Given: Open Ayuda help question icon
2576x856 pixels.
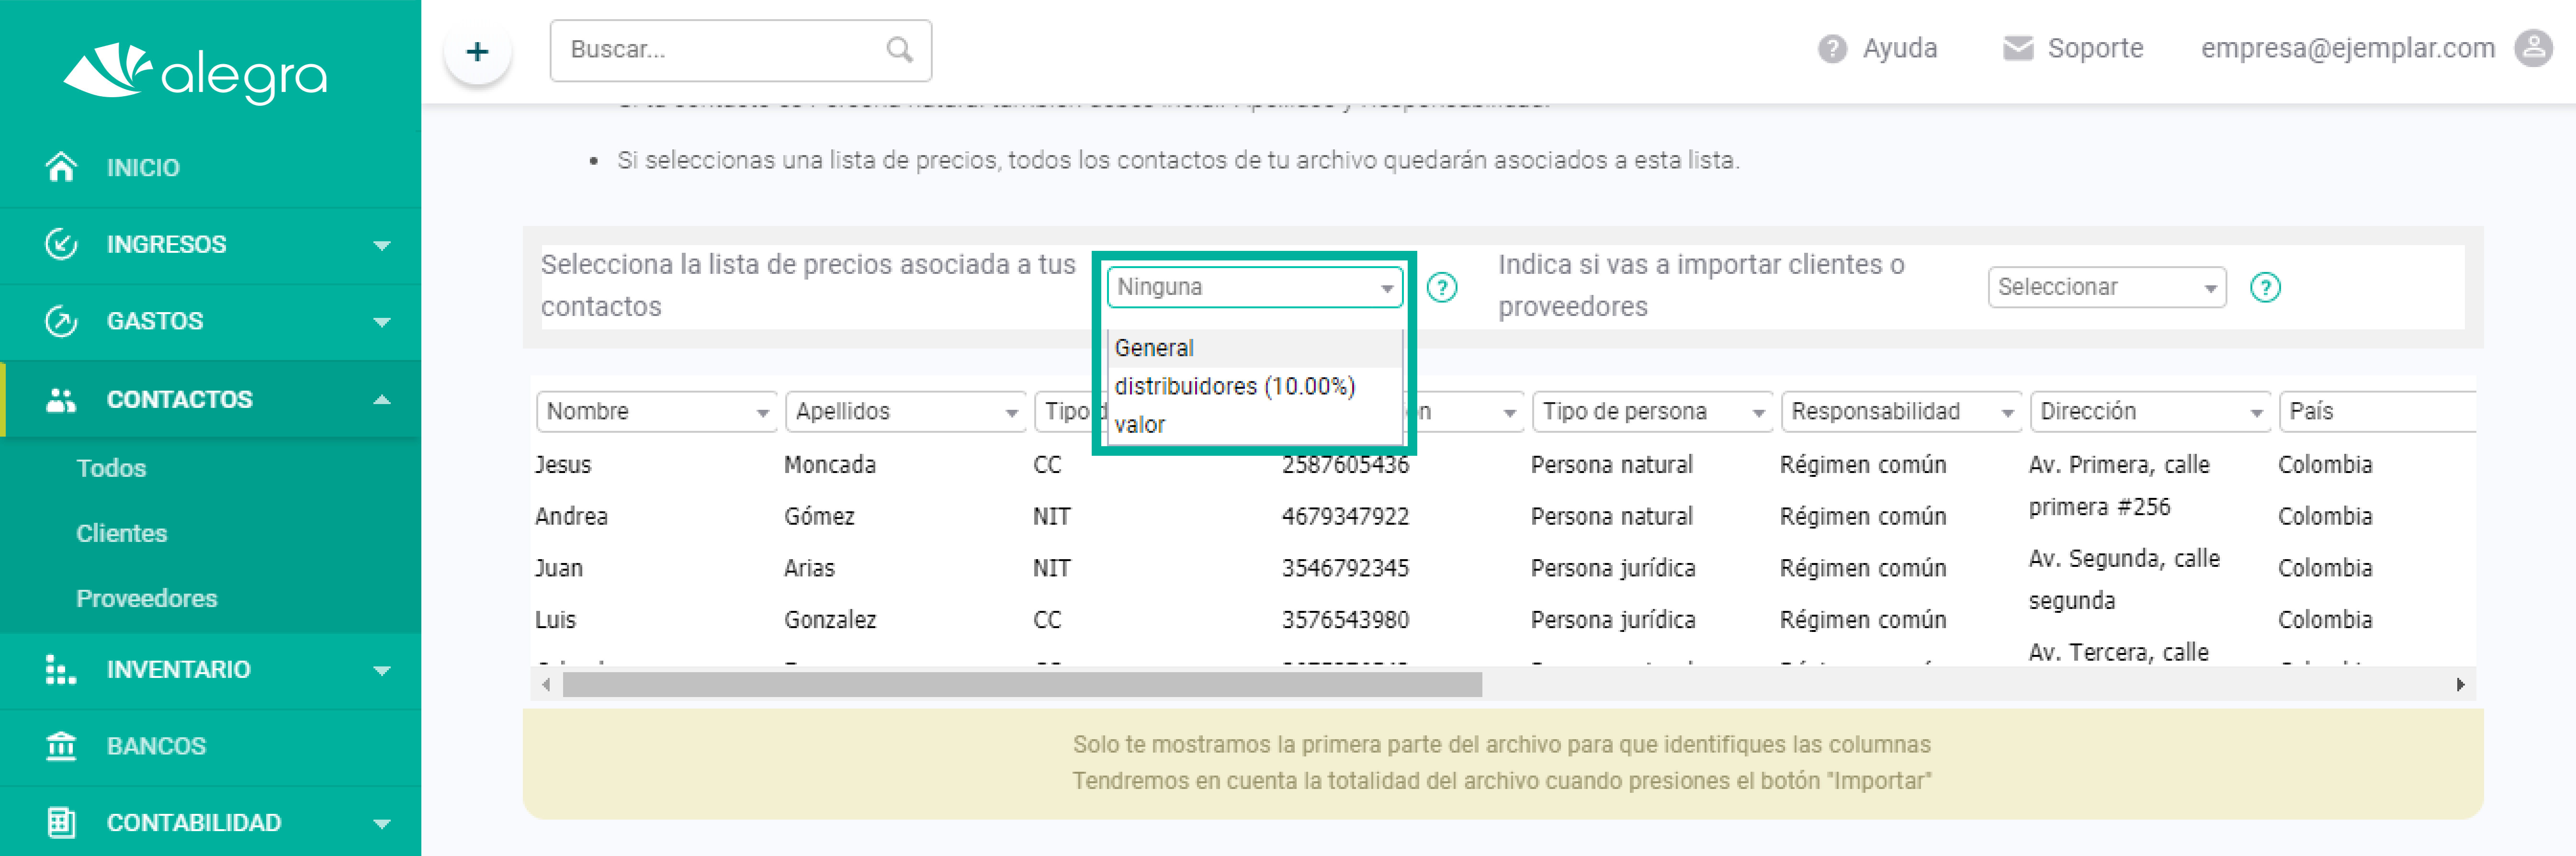Looking at the screenshot, I should pyautogui.click(x=1832, y=48).
